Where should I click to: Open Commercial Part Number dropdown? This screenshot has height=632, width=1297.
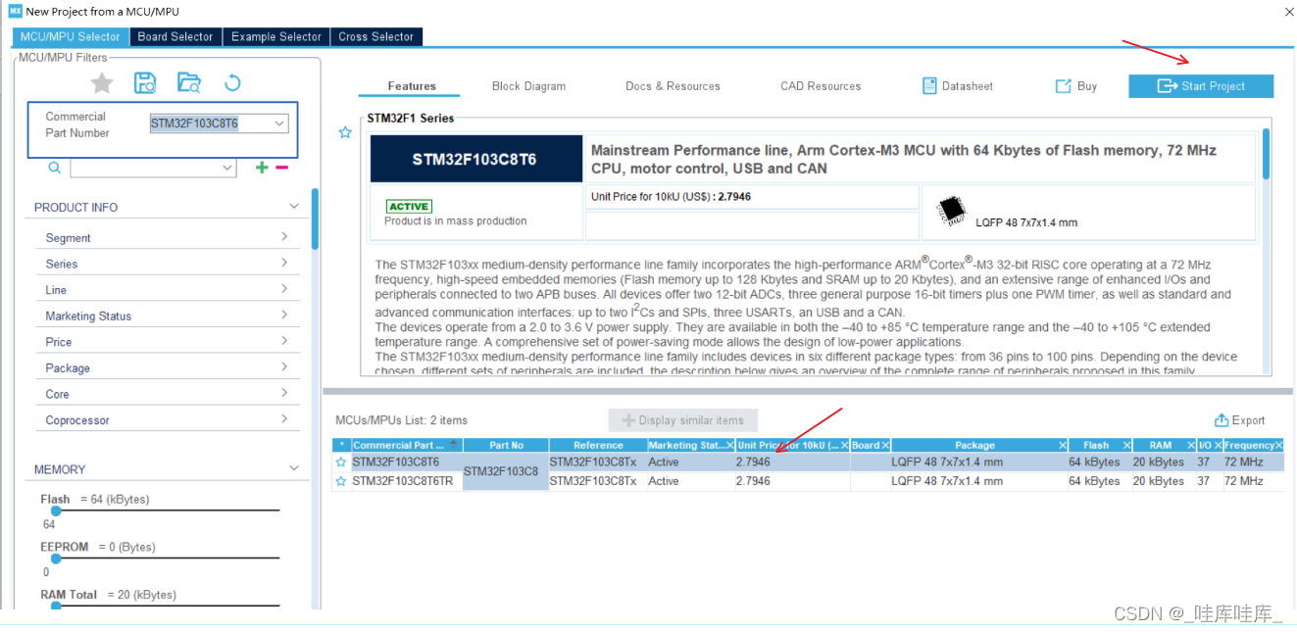point(279,123)
